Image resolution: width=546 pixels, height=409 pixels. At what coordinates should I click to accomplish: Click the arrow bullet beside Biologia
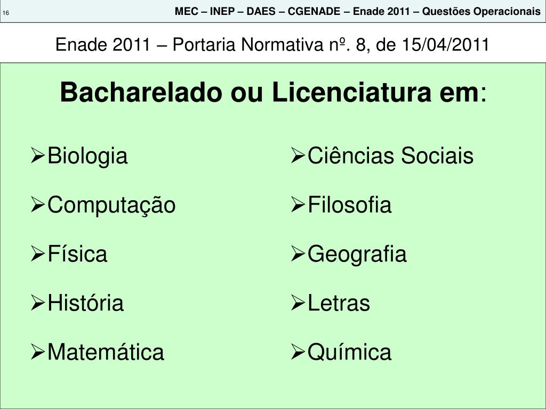click(x=38, y=156)
